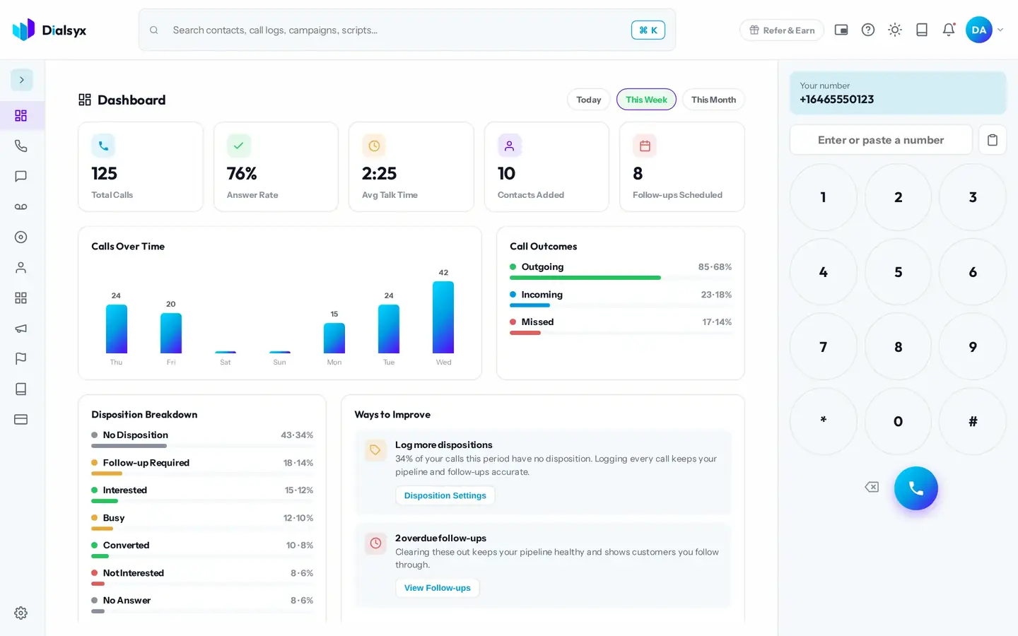Screen dimensions: 1018x636
Task: Open the notifications bell
Action: (949, 30)
